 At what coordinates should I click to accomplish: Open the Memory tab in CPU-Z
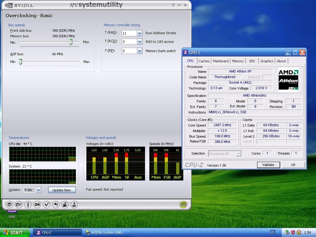[238, 61]
